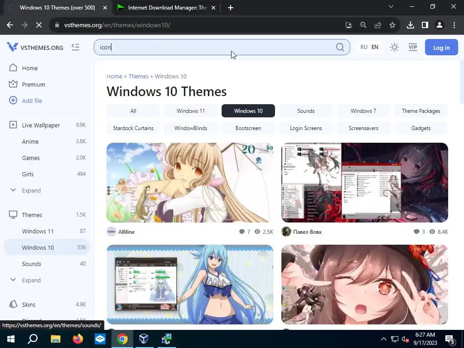Select the Login Screens filter tab
The width and height of the screenshot is (464, 348).
point(306,128)
